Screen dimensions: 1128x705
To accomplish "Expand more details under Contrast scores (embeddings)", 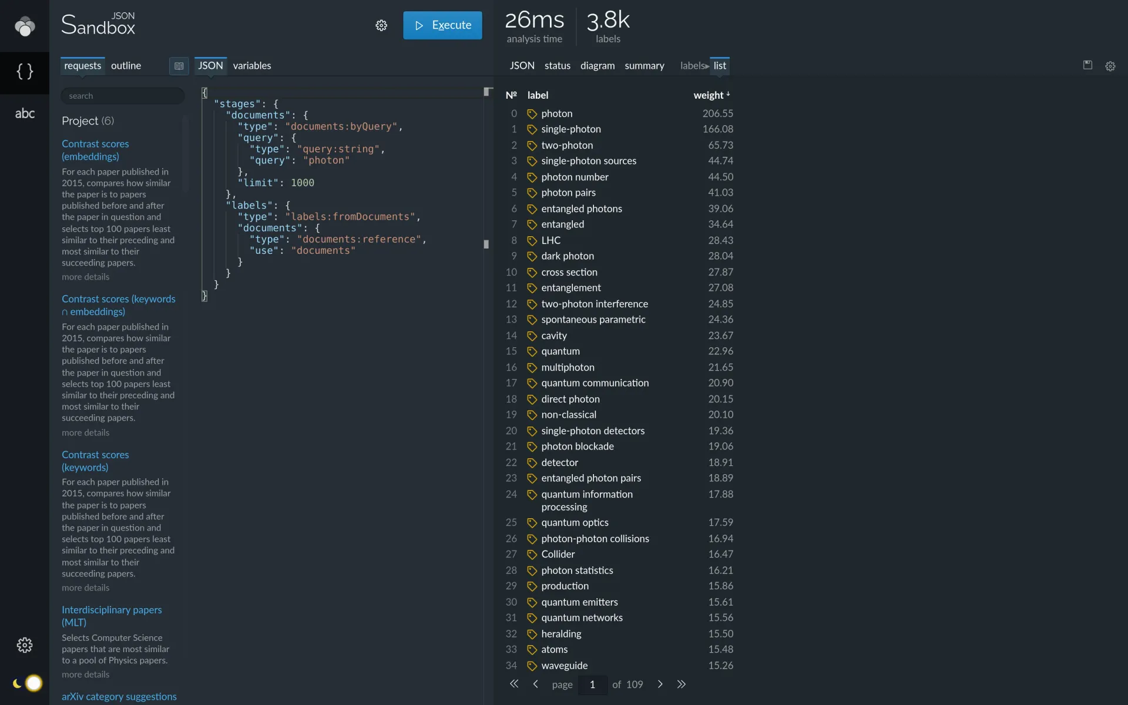I will tap(85, 277).
